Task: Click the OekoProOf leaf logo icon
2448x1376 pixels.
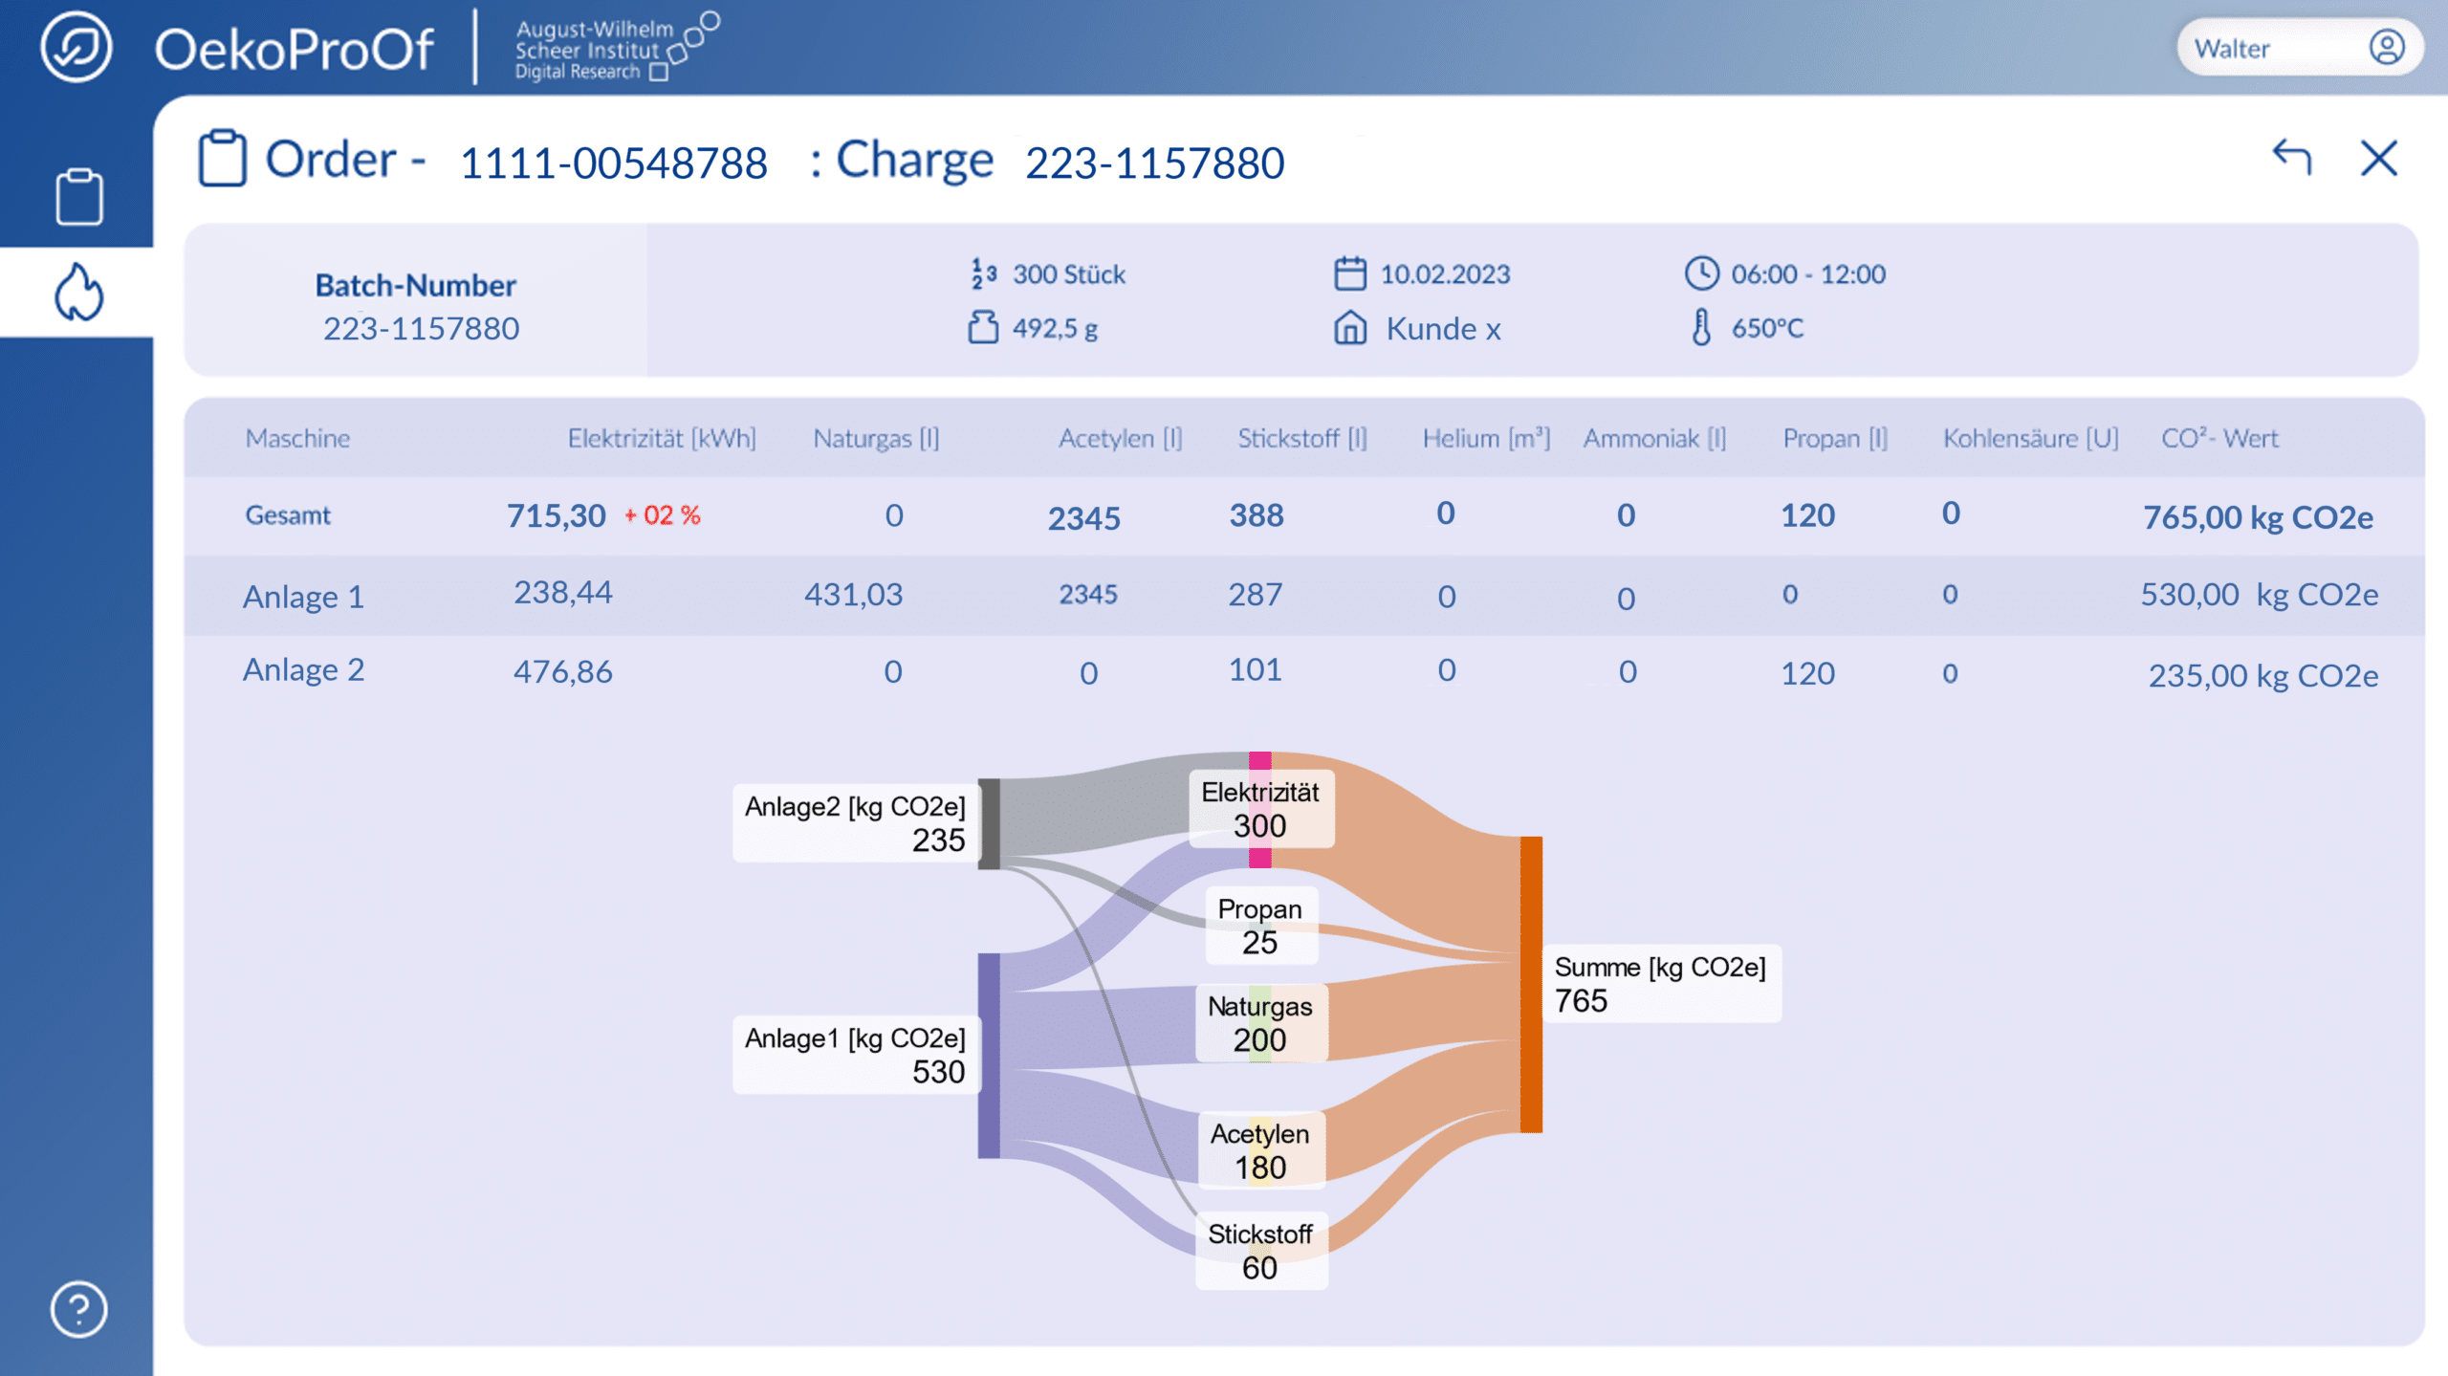Action: 76,47
